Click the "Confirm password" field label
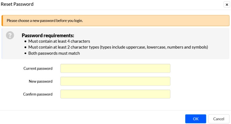Screen dimensions: 231x124 (38, 94)
